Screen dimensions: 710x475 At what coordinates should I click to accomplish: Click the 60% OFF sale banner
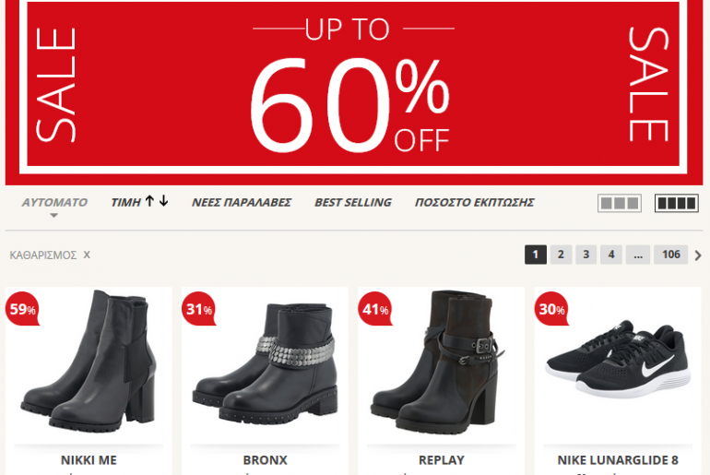coord(354,92)
